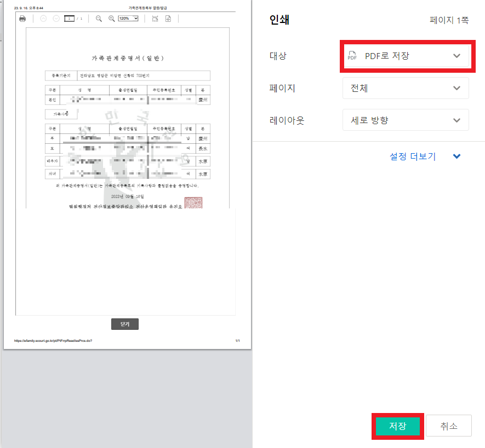
Task: Click the 인쇄 dialog heading
Action: pyautogui.click(x=279, y=20)
